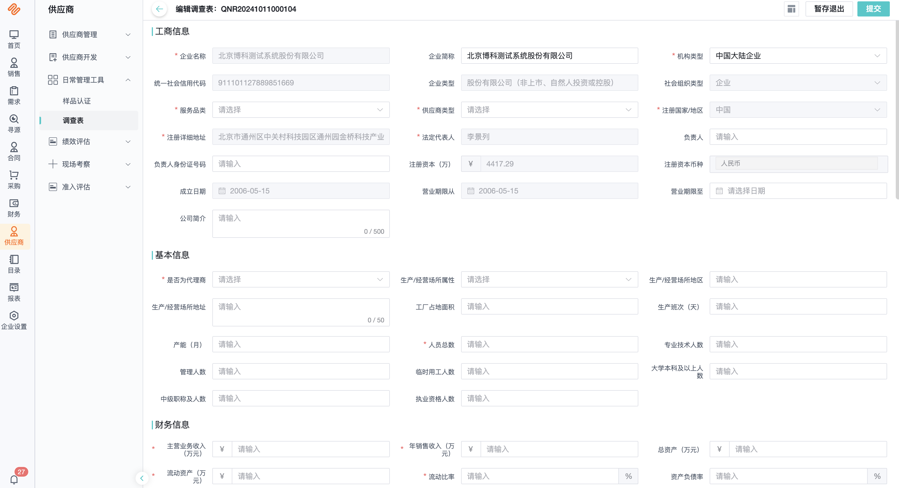Viewport: 899px width, 488px height.
Task: Click the 主营业务收入 input field
Action: point(310,449)
